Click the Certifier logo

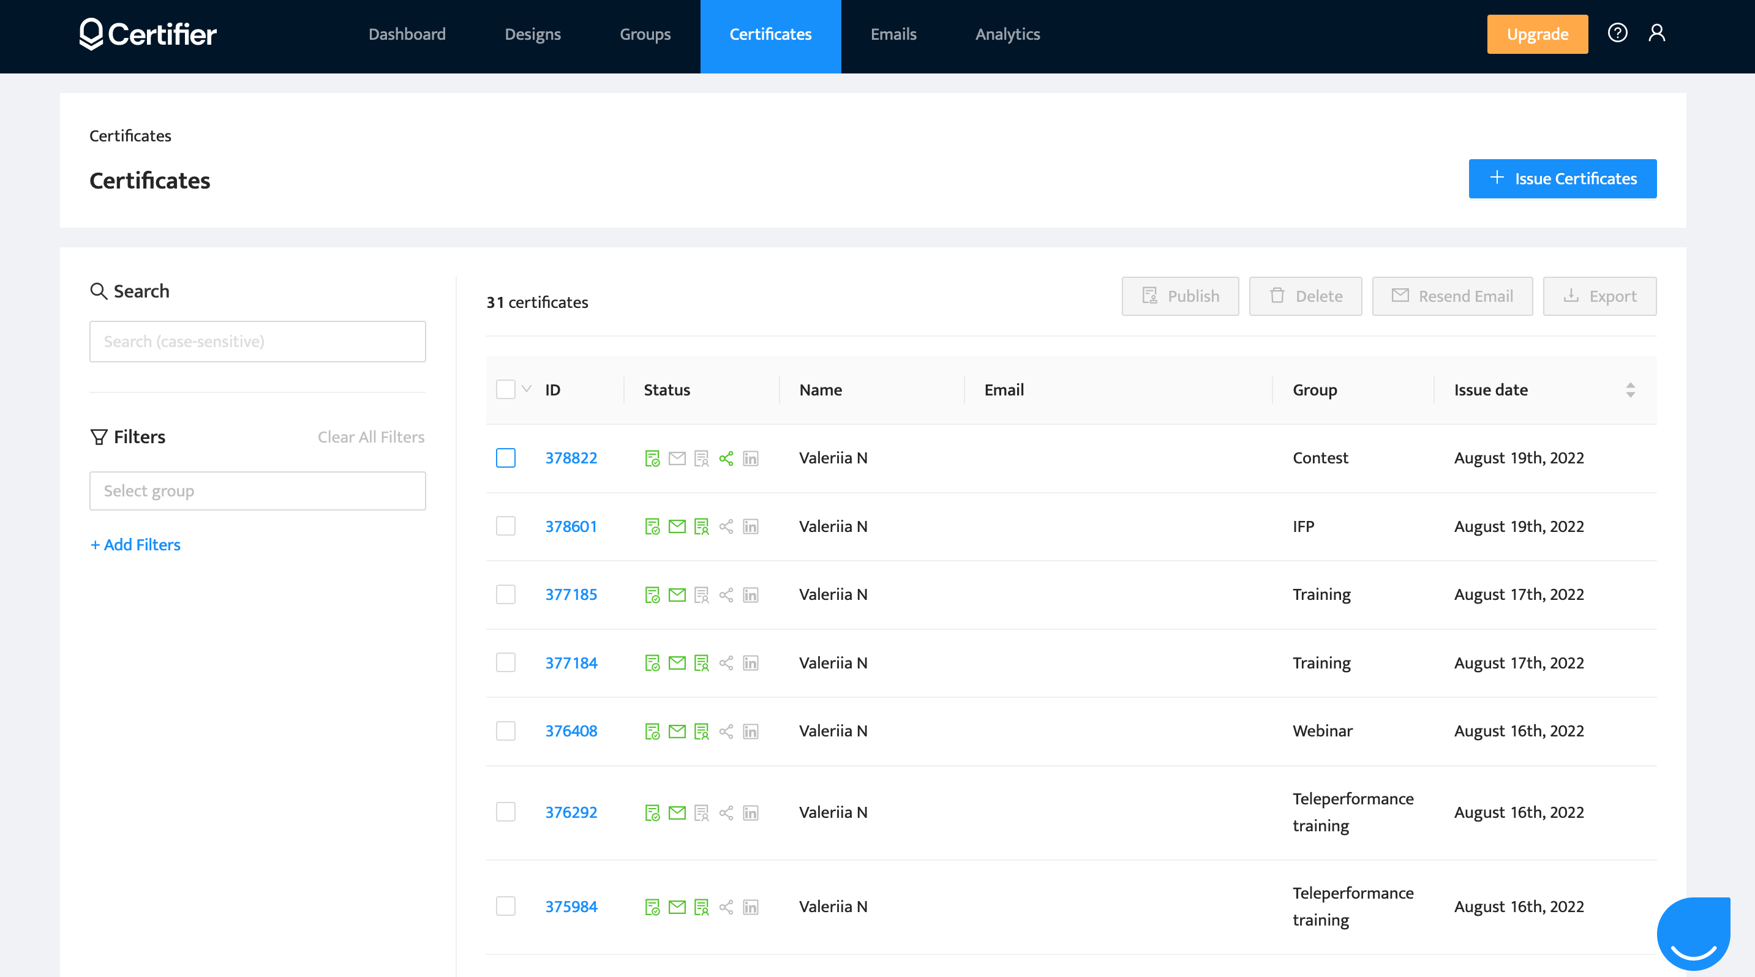pyautogui.click(x=148, y=34)
